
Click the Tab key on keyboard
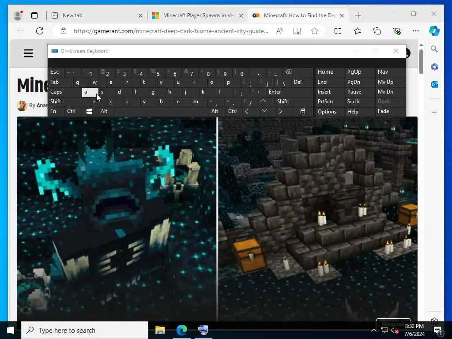60,82
